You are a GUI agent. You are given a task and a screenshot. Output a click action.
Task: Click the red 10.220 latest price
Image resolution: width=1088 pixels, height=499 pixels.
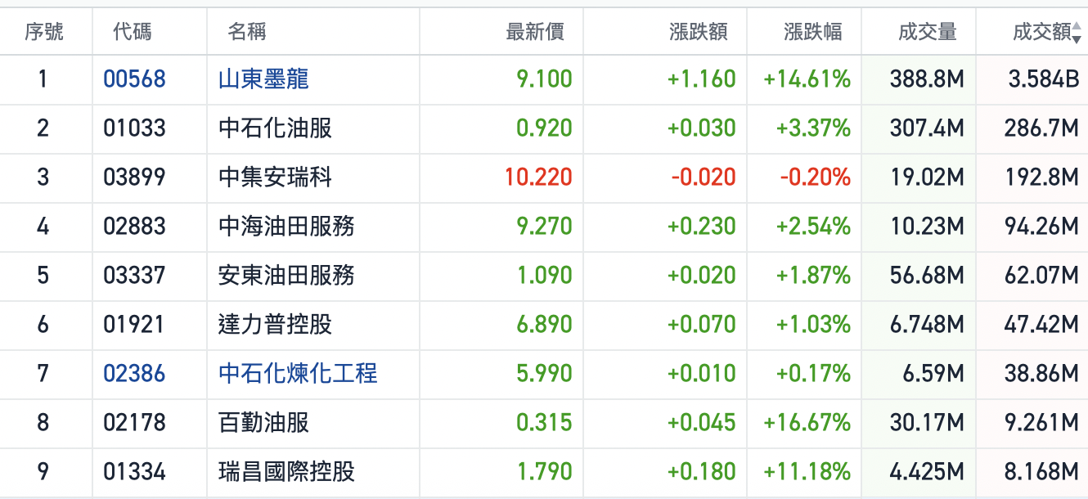point(538,178)
